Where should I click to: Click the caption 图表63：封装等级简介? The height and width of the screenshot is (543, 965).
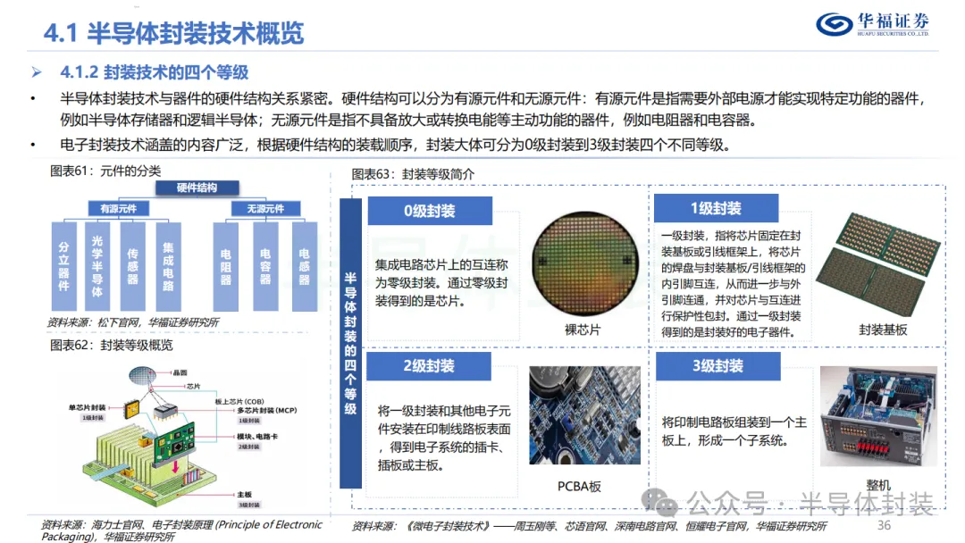[413, 174]
